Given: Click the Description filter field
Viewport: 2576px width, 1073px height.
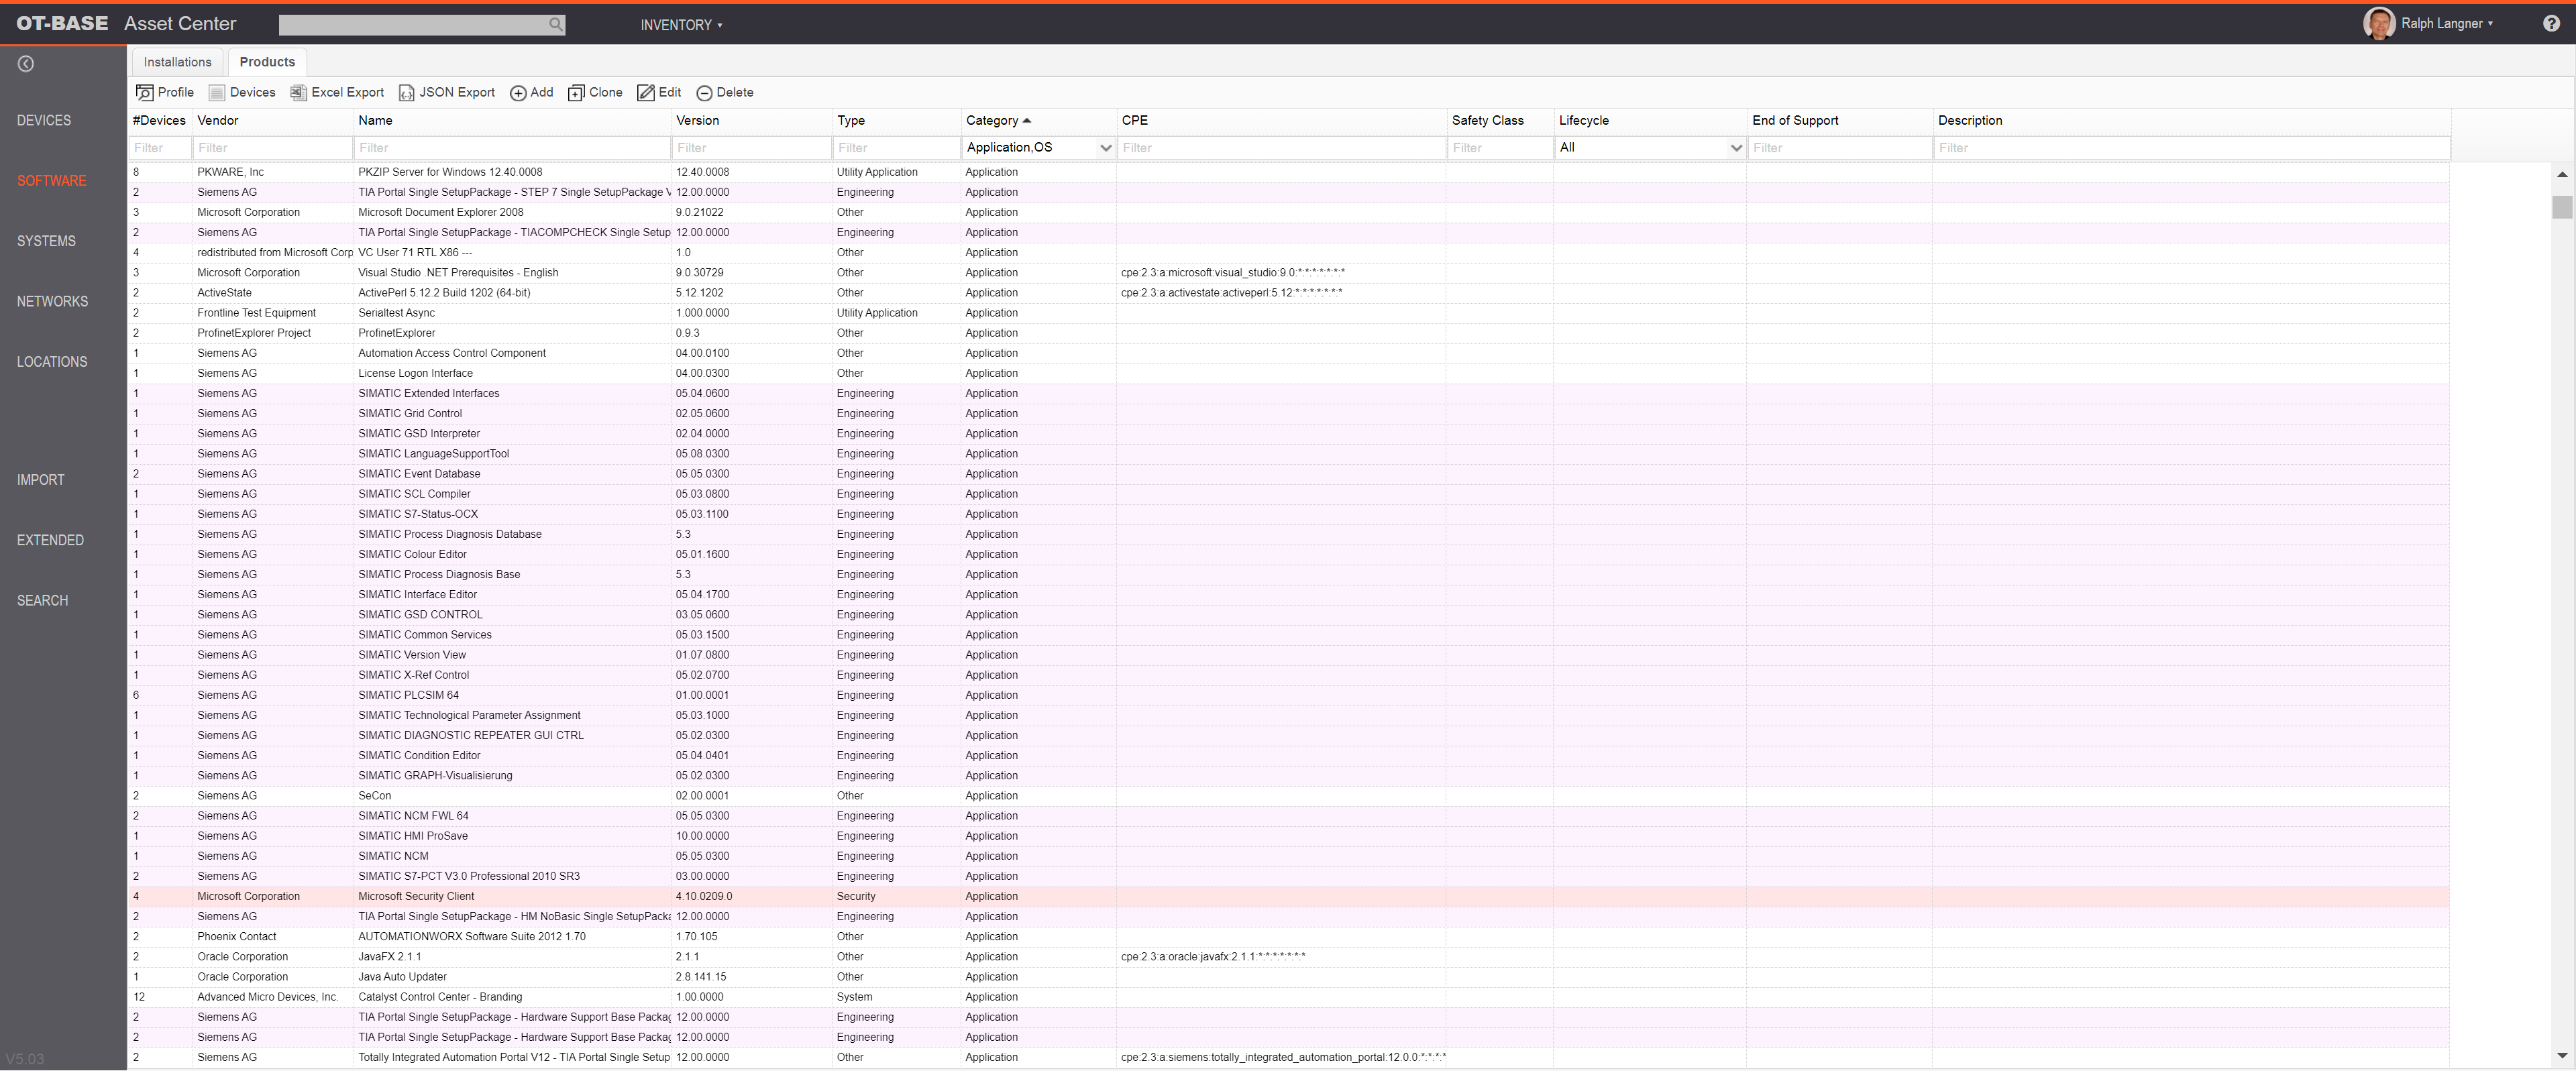Looking at the screenshot, I should [x=2192, y=148].
